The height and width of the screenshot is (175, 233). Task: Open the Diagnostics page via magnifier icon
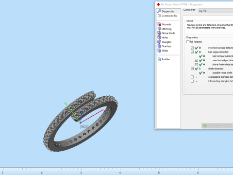click(x=159, y=11)
